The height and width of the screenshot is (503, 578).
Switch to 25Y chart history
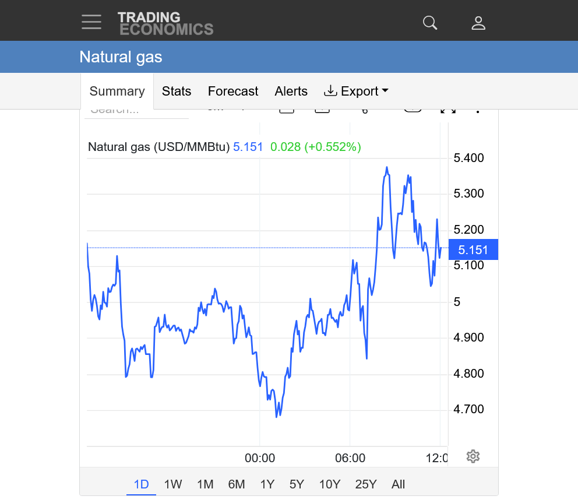pos(366,484)
